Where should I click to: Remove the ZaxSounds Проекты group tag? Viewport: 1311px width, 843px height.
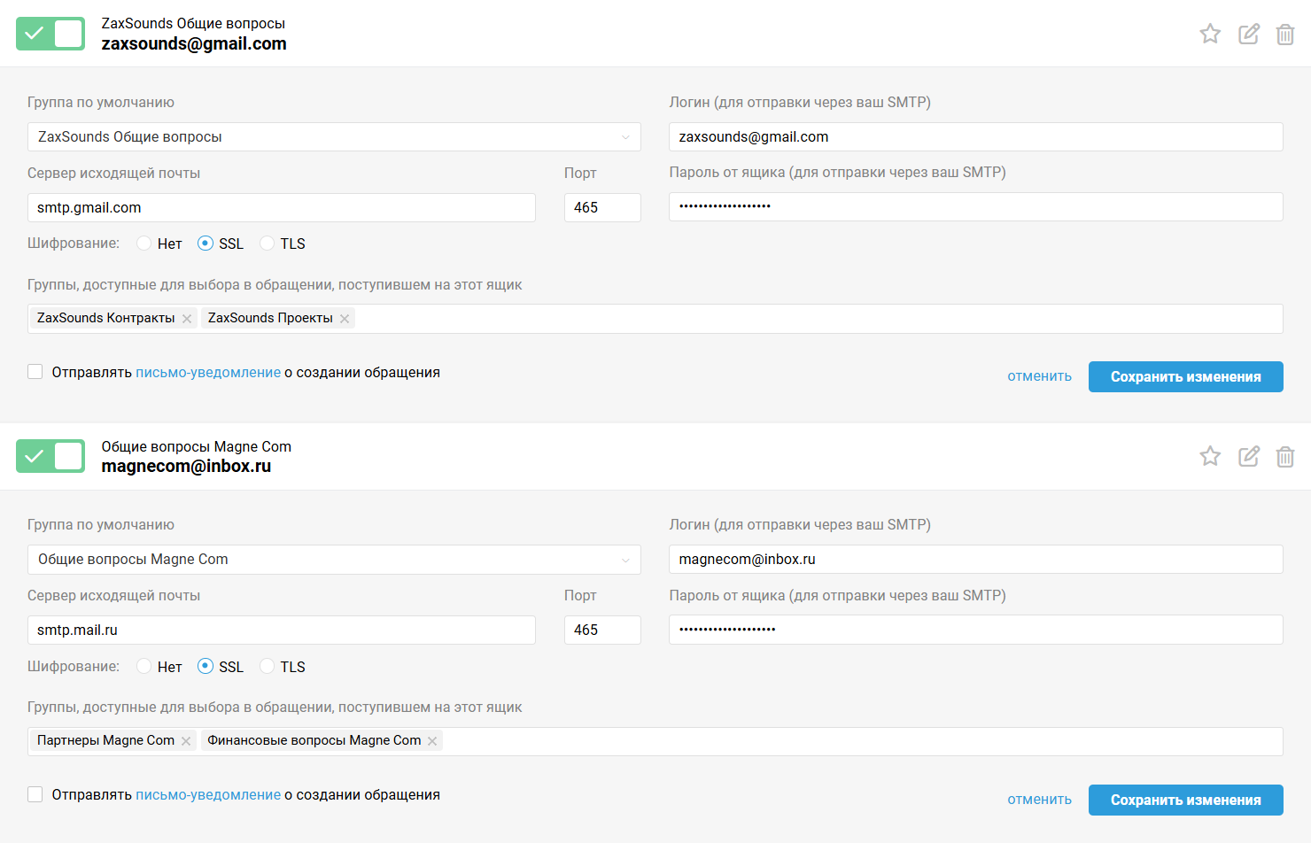(x=345, y=319)
